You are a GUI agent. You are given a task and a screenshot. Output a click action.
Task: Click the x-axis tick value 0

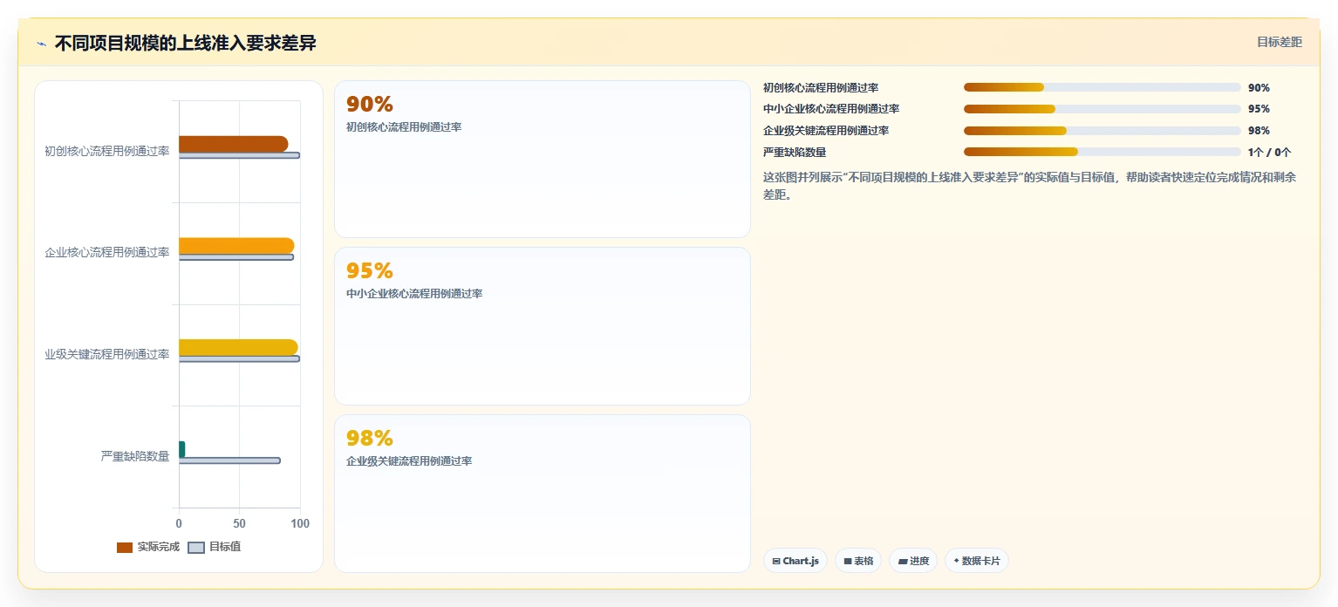coord(179,524)
